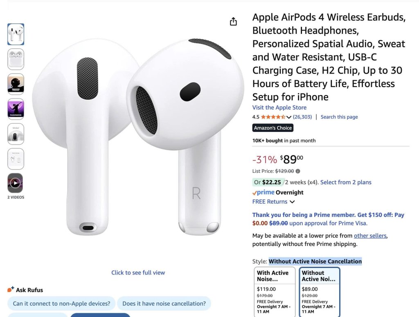The height and width of the screenshot is (317, 419).
Task: Choose Without Active Noise style option
Action: click(x=320, y=292)
